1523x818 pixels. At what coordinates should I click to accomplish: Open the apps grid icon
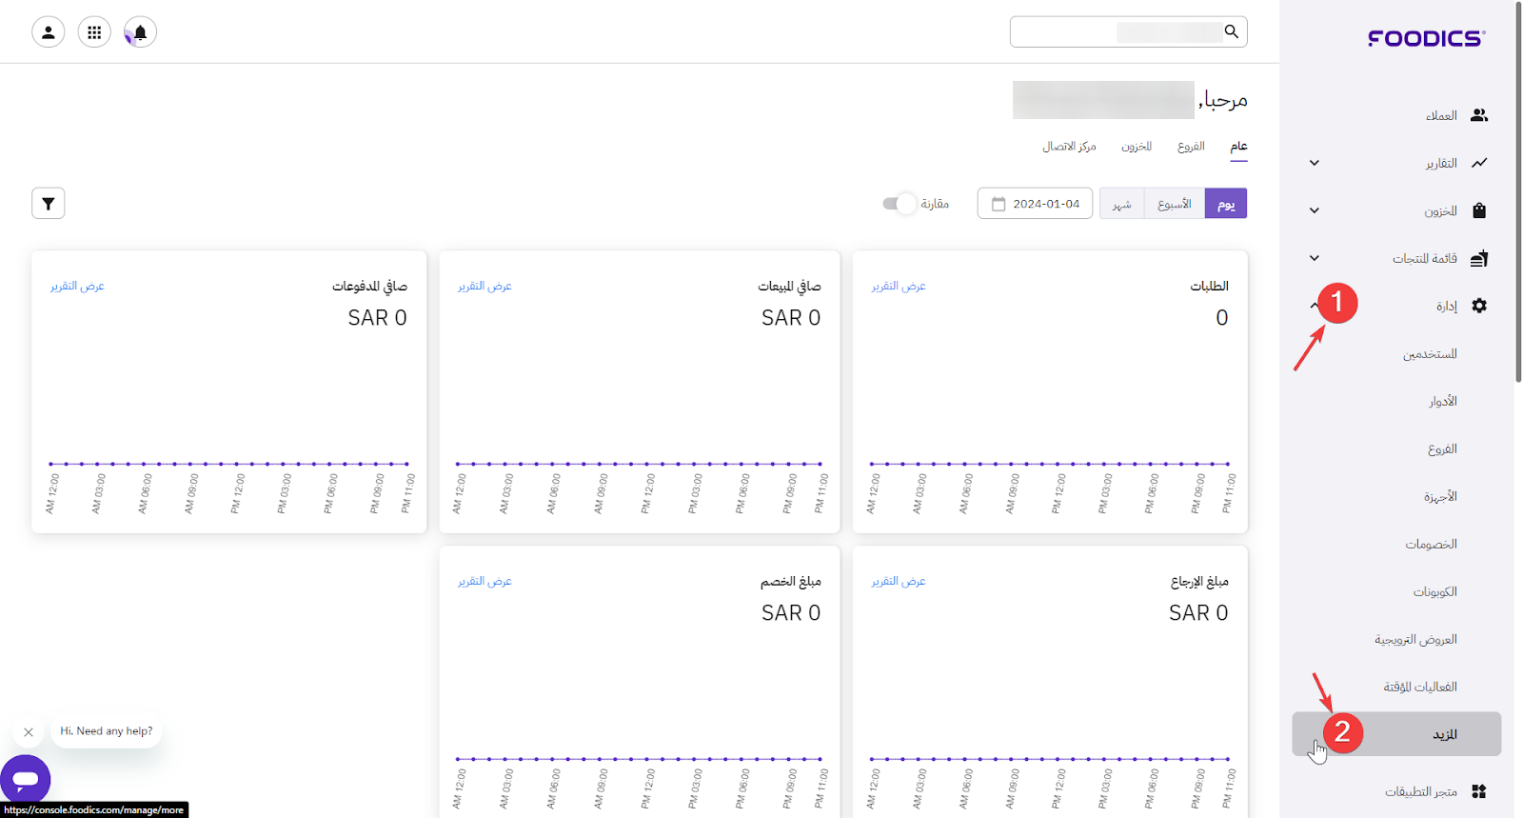pyautogui.click(x=94, y=32)
